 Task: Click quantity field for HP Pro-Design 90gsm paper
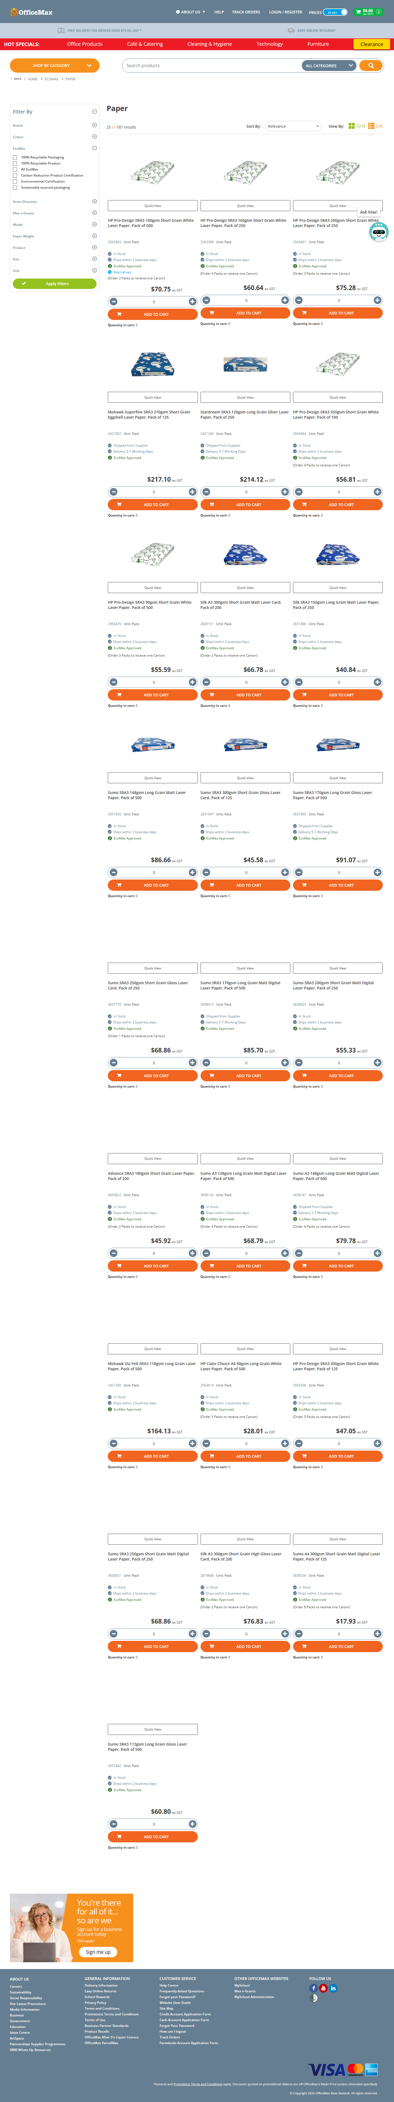point(153,682)
